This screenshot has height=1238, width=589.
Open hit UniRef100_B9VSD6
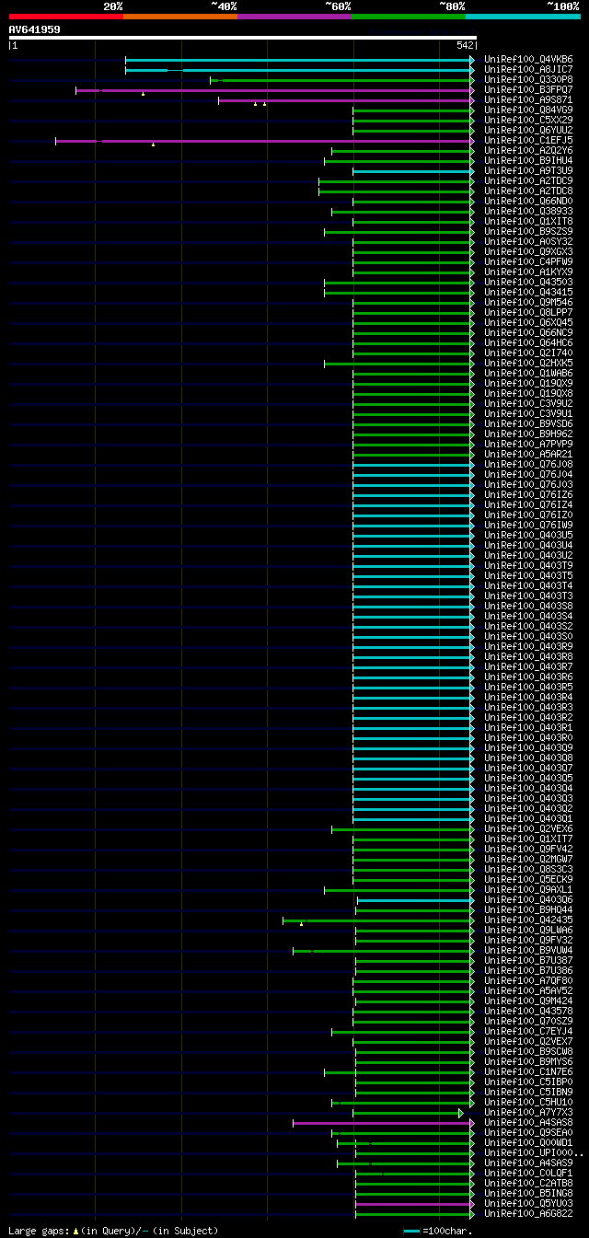tap(528, 424)
